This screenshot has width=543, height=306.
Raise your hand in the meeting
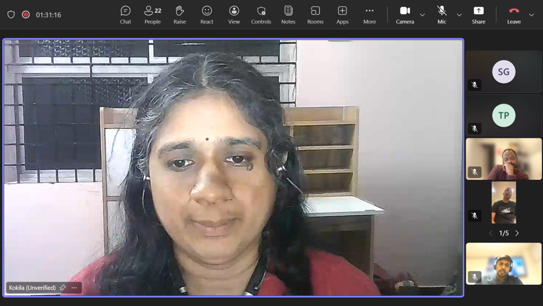tap(180, 15)
